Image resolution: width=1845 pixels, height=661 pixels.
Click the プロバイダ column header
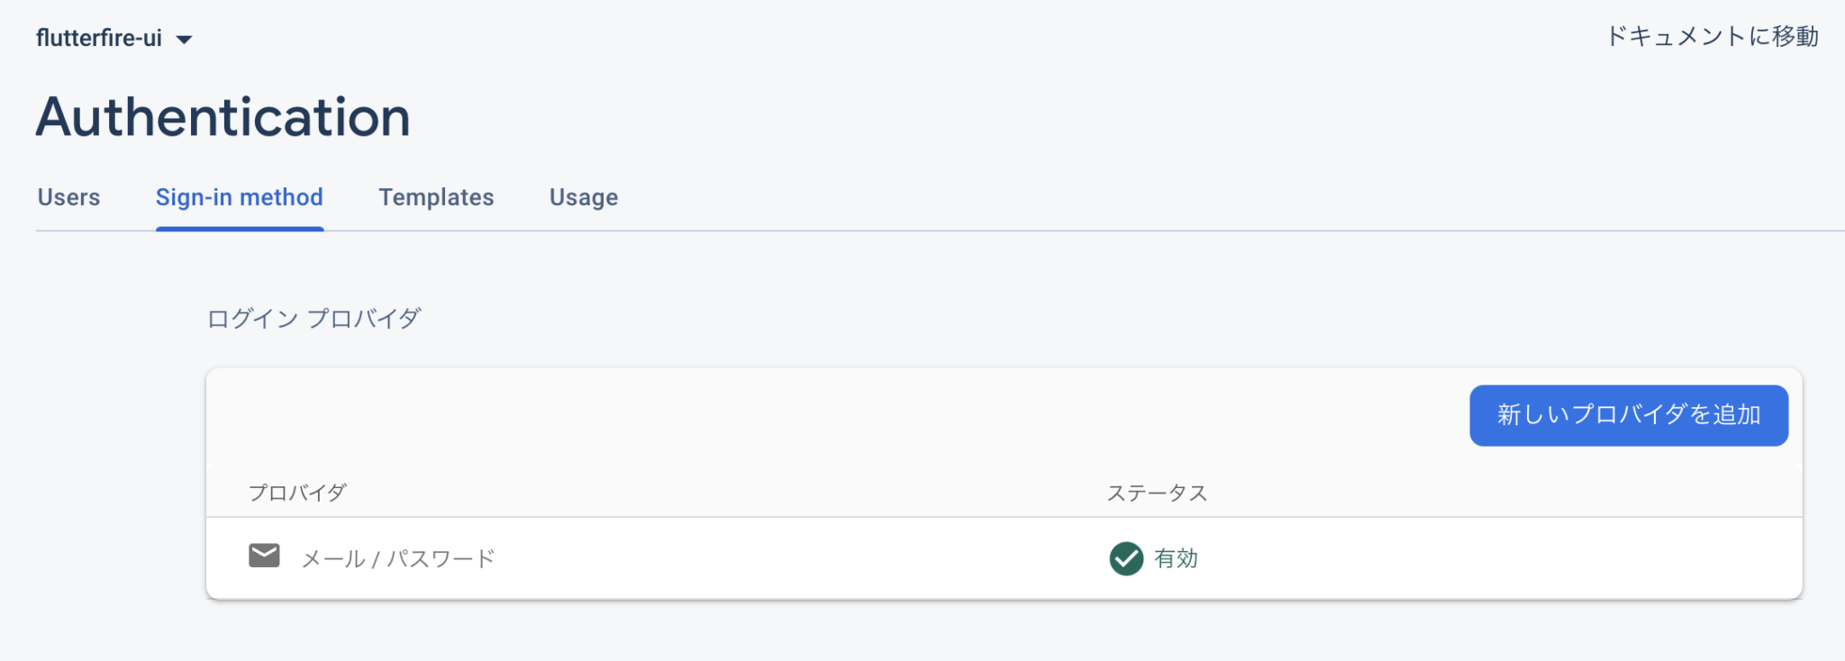(298, 492)
